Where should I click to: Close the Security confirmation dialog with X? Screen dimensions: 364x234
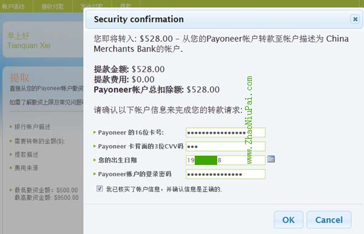click(355, 19)
